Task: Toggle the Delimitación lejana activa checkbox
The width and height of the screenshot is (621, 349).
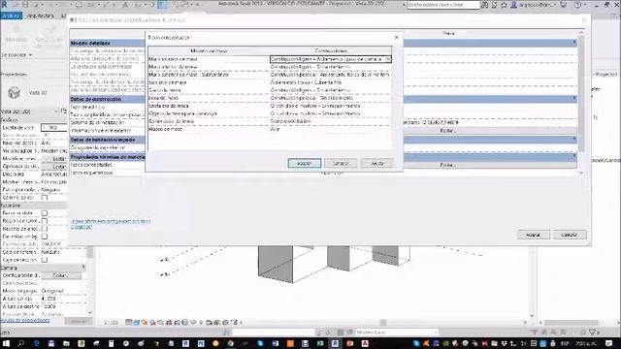Action: (45, 237)
